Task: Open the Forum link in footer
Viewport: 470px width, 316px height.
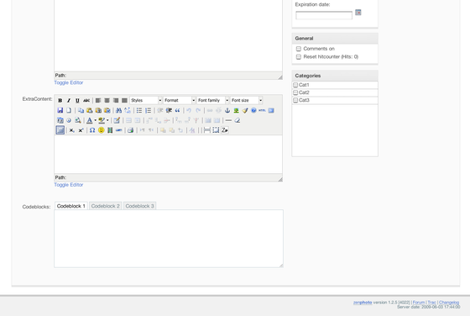Action: (x=419, y=303)
